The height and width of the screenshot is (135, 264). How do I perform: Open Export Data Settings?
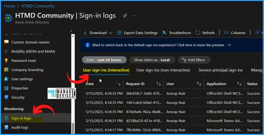(x=140, y=33)
